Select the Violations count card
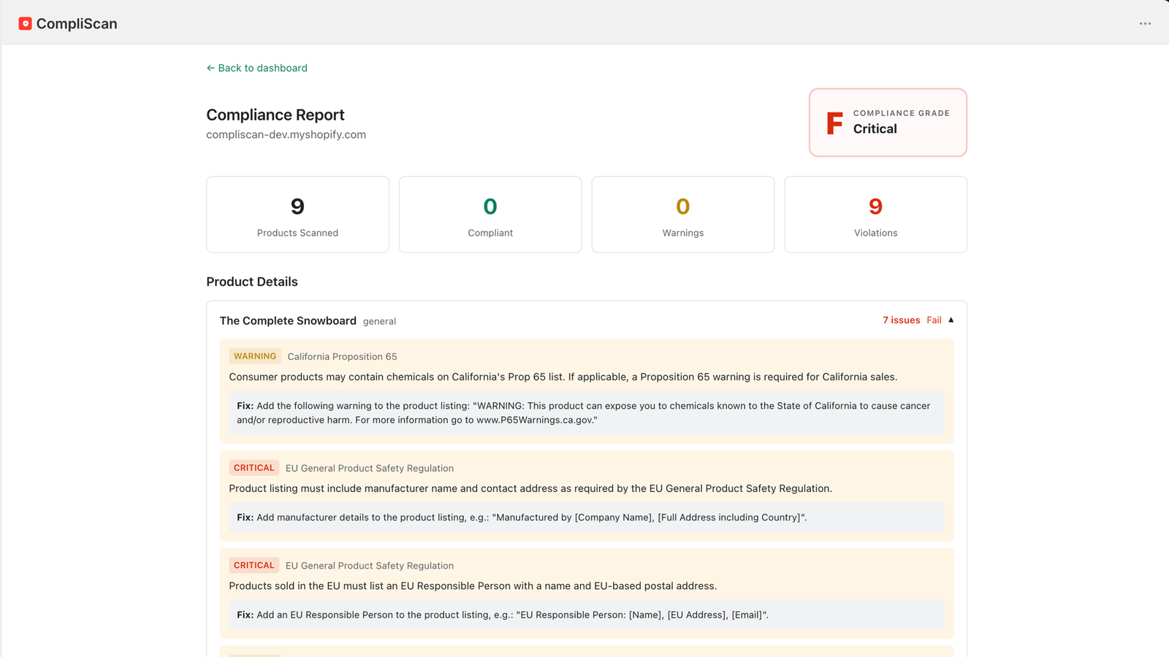This screenshot has height=657, width=1169. pos(875,215)
